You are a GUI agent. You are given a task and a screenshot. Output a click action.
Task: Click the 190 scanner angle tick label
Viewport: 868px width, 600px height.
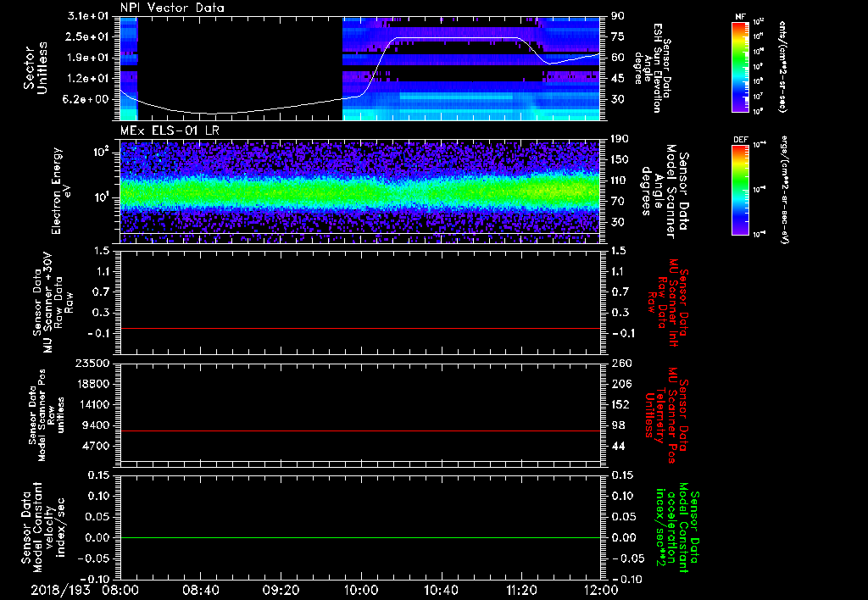[x=620, y=139]
